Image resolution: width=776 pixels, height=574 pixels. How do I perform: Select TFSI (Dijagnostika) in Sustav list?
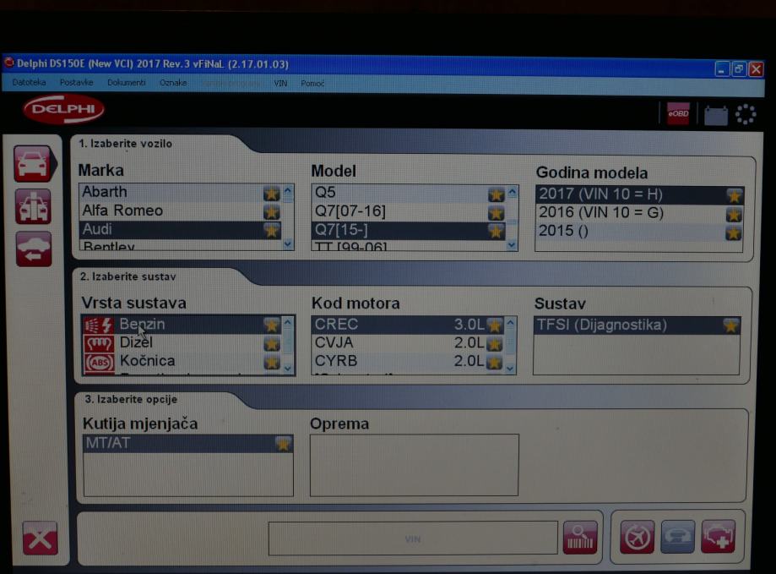point(637,325)
